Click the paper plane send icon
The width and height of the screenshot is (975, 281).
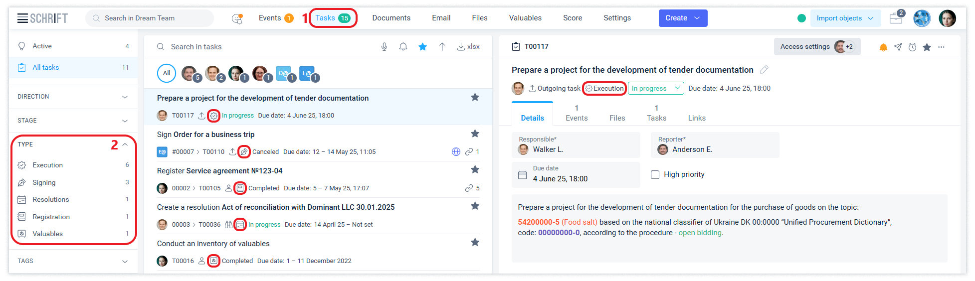[898, 47]
